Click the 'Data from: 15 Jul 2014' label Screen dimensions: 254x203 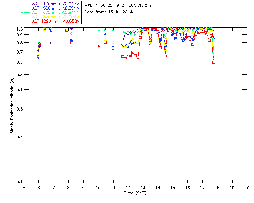pyautogui.click(x=108, y=12)
